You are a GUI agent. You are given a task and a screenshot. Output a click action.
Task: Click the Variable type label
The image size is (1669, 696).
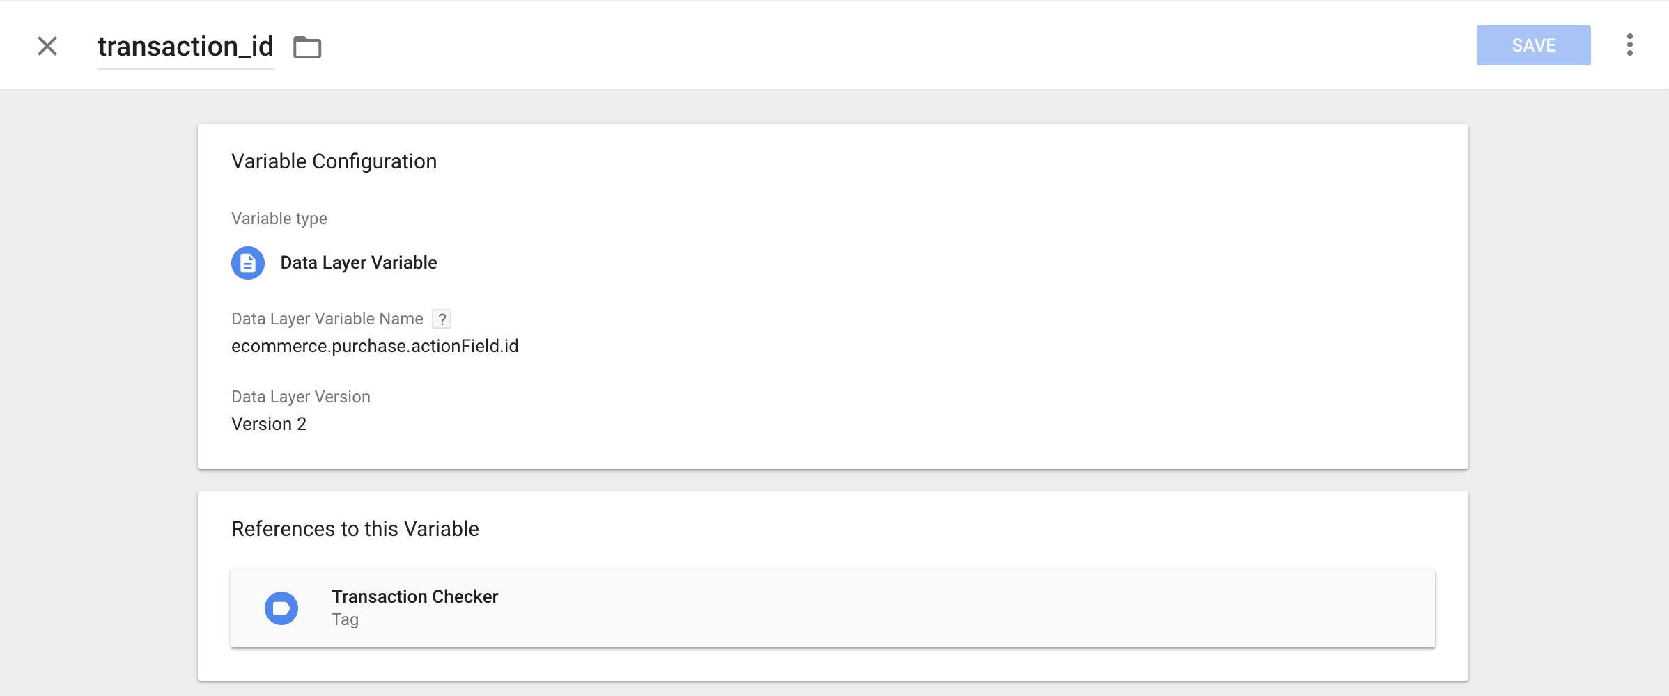click(x=279, y=219)
